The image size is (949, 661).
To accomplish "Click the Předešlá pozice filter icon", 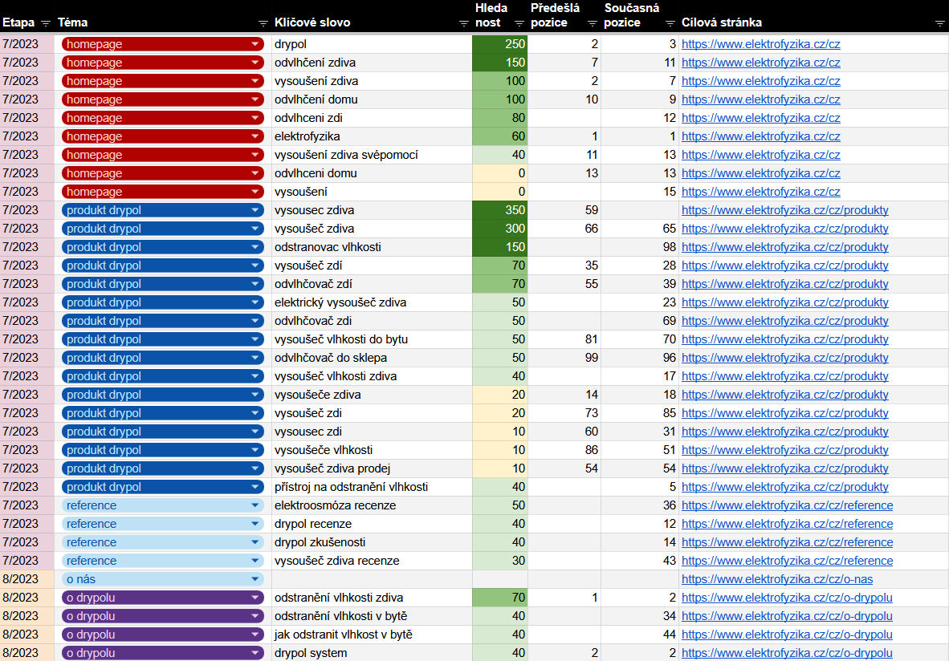I will (x=592, y=23).
